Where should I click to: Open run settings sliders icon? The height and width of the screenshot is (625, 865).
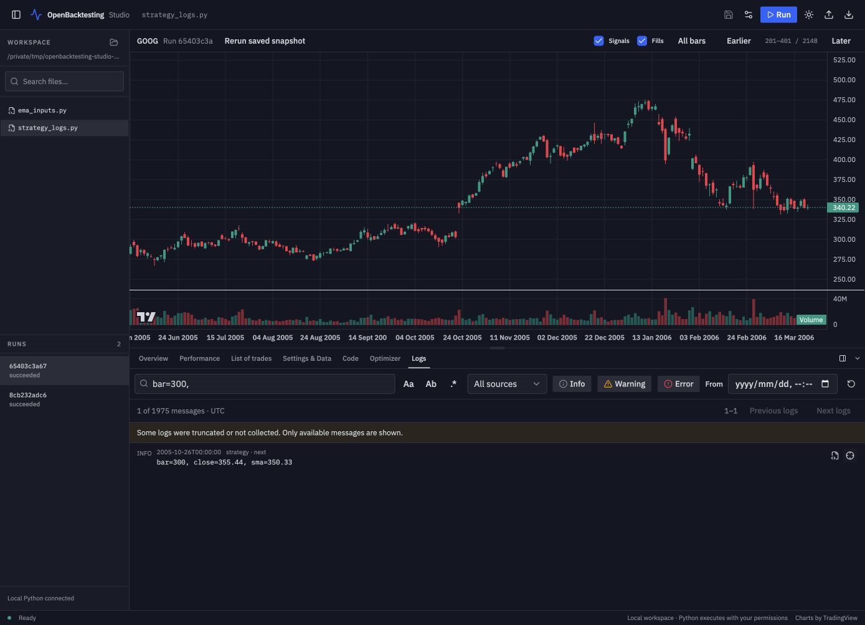(x=749, y=14)
